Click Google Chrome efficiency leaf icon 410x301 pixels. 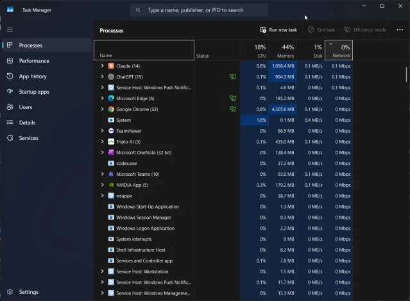(233, 109)
